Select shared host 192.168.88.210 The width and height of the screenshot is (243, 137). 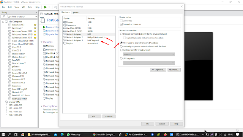click(15, 105)
